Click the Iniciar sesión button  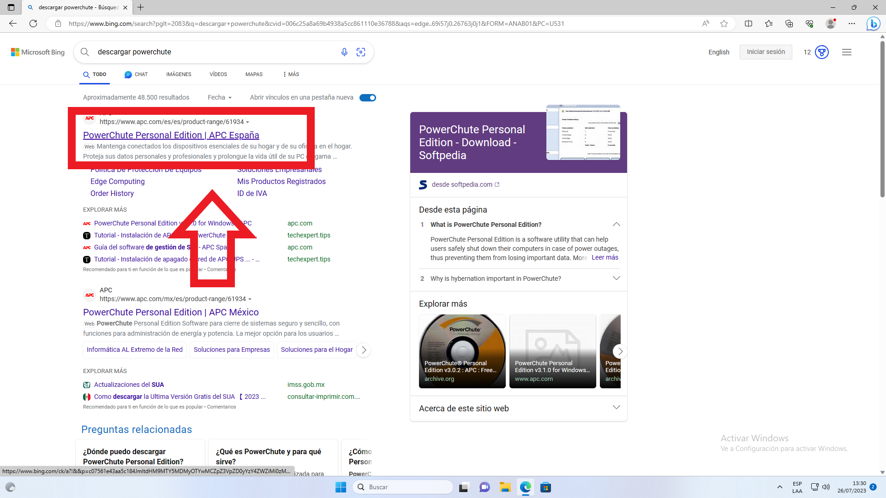[766, 52]
